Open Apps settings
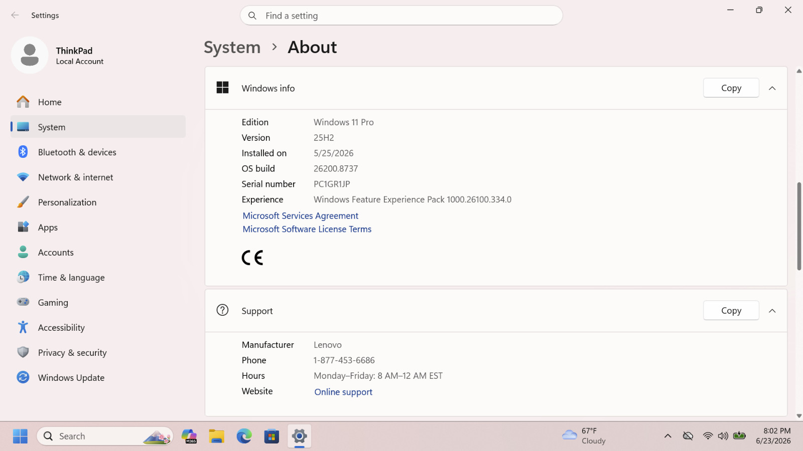The image size is (803, 451). pos(98,227)
